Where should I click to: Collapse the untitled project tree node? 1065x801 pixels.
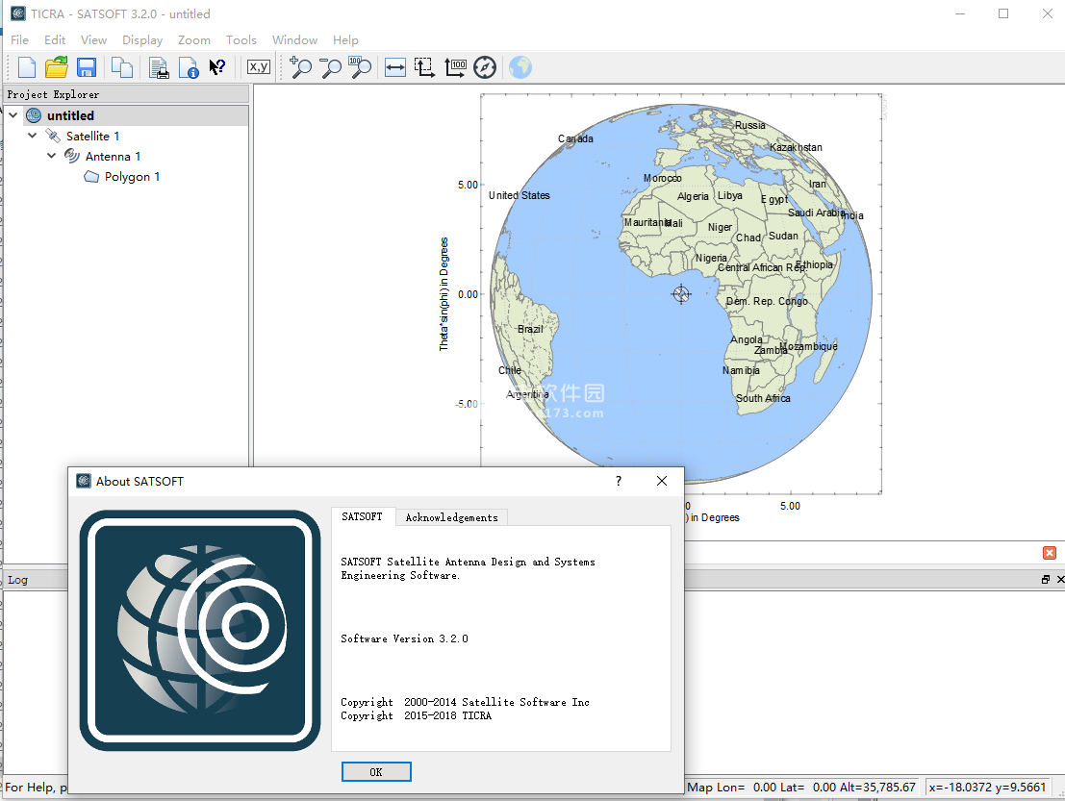13,115
